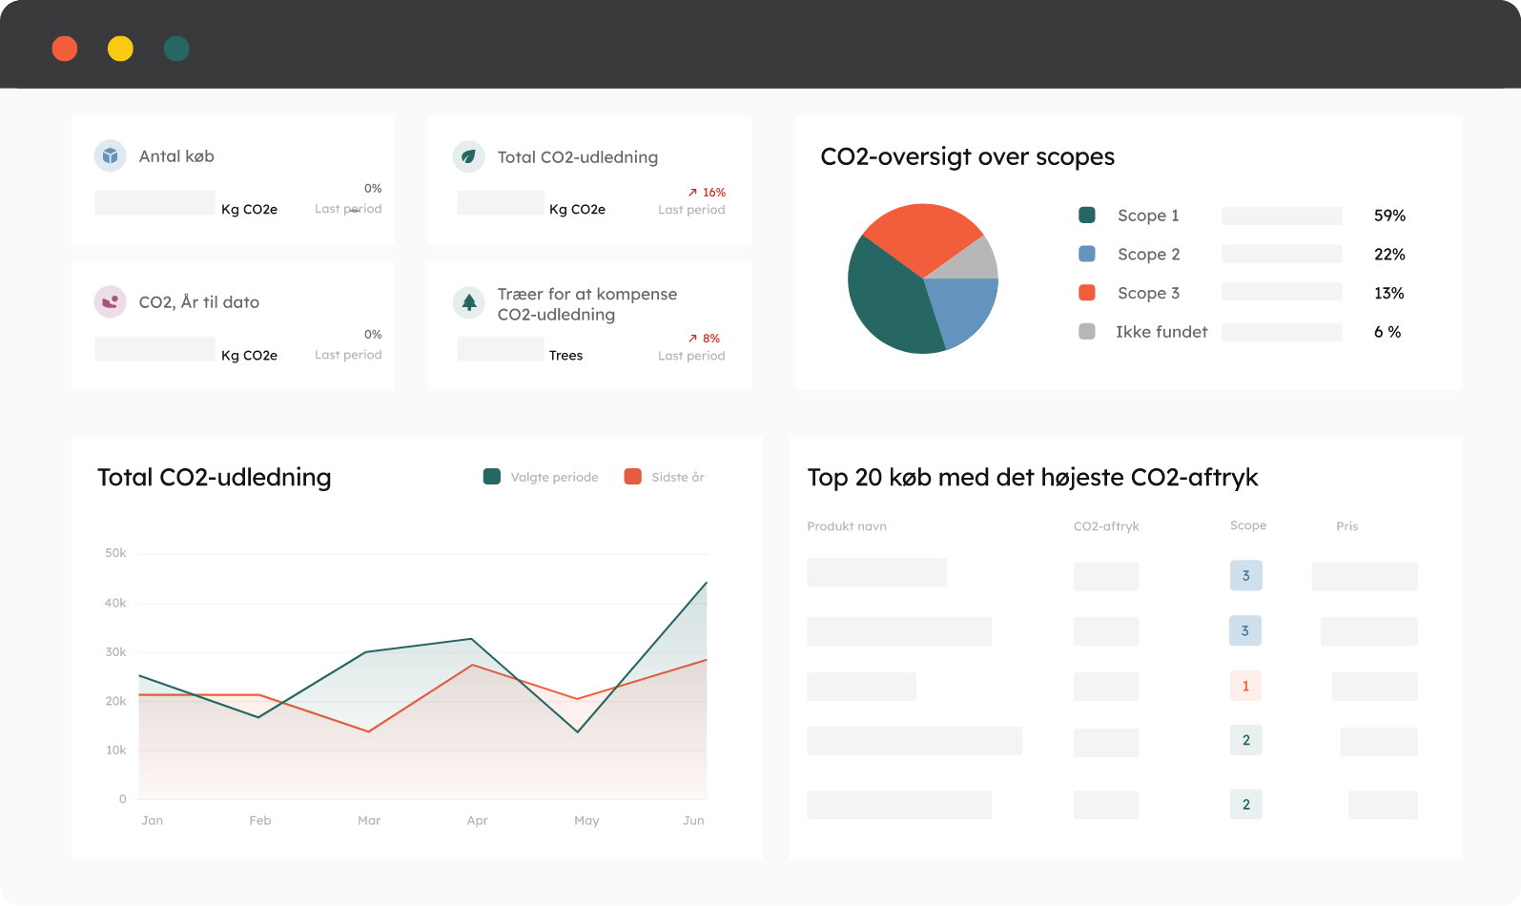Click the green window dot in title bar

(176, 49)
